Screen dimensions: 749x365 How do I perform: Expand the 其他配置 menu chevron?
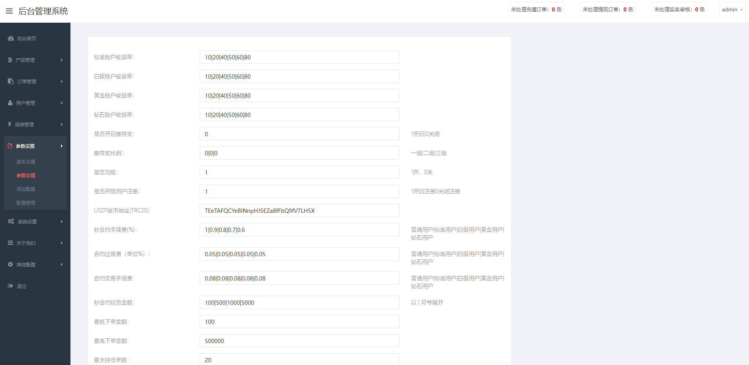61,264
